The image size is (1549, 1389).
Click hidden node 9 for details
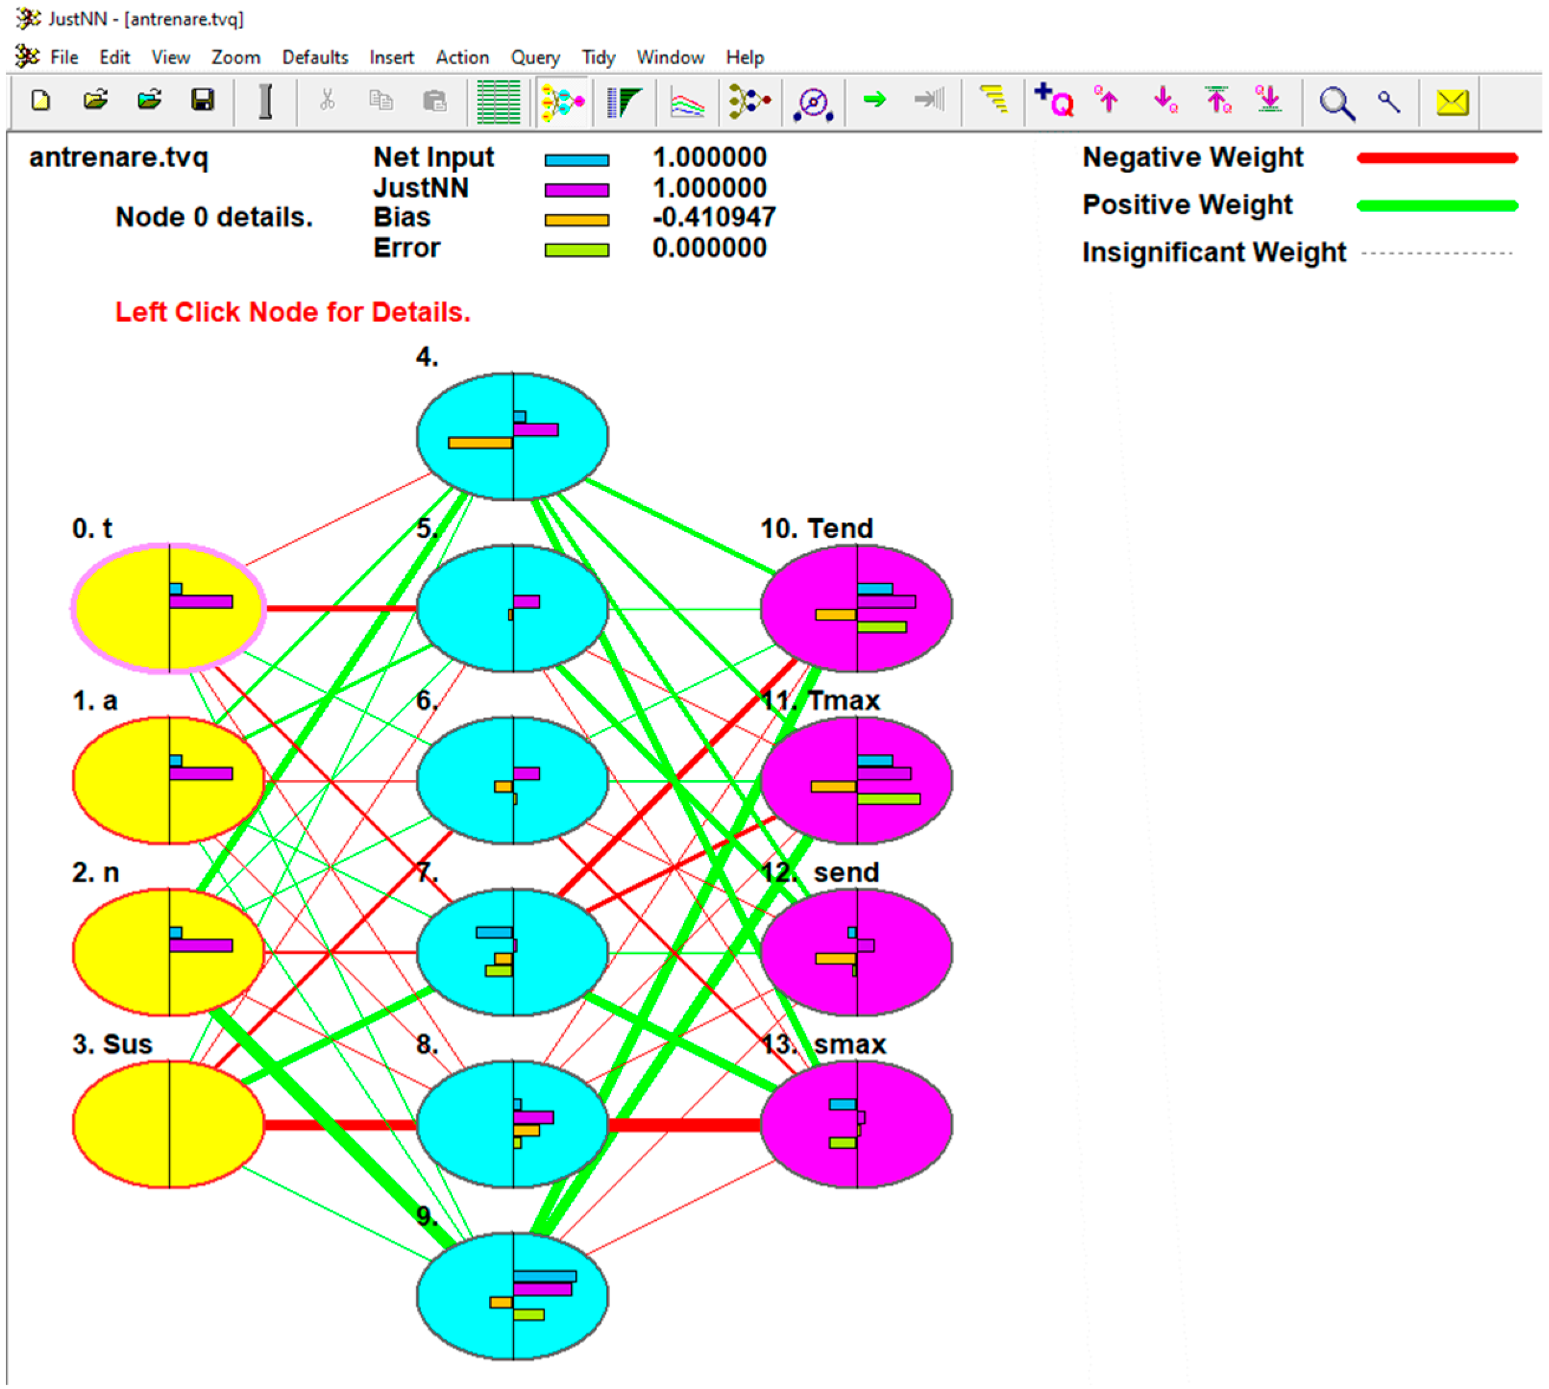[512, 1295]
